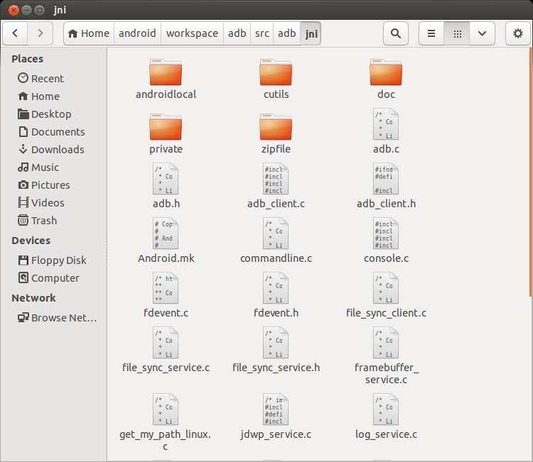The width and height of the screenshot is (533, 462).
Task: Select the fdevent.c file icon
Action: point(166,288)
